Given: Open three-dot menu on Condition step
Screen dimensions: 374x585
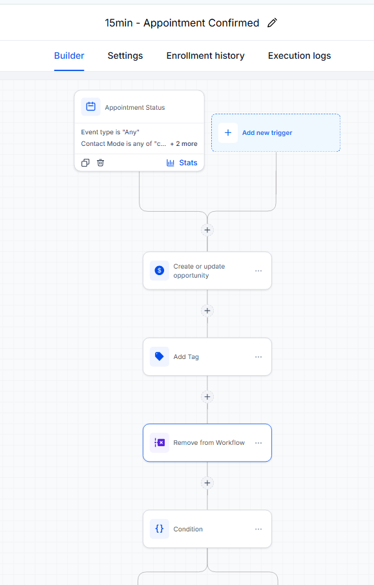Looking at the screenshot, I should coord(258,529).
